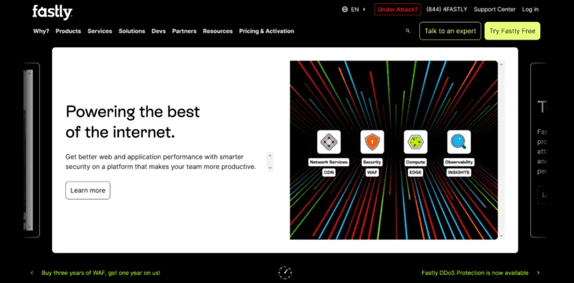Click the (844) 4FASTLY phone link
Image resolution: width=574 pixels, height=283 pixels.
(447, 9)
